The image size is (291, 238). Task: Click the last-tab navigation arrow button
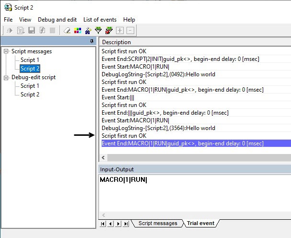126,224
